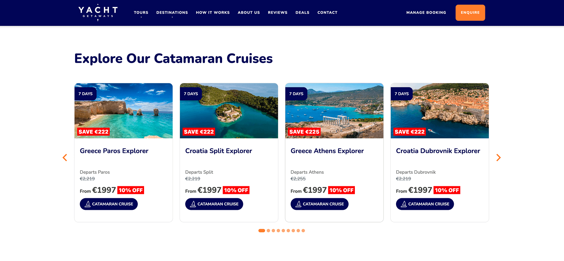This screenshot has height=261, width=564.
Task: Click sailboat icon on Greece Athens card
Action: coord(298,204)
